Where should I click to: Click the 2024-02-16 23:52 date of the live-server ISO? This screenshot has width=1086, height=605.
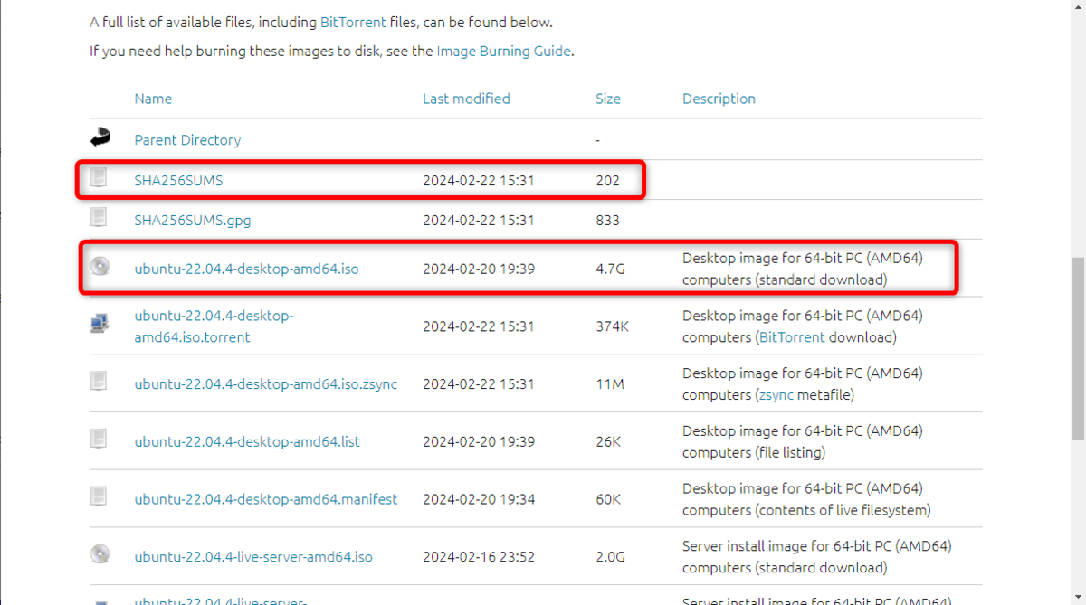[x=479, y=557]
